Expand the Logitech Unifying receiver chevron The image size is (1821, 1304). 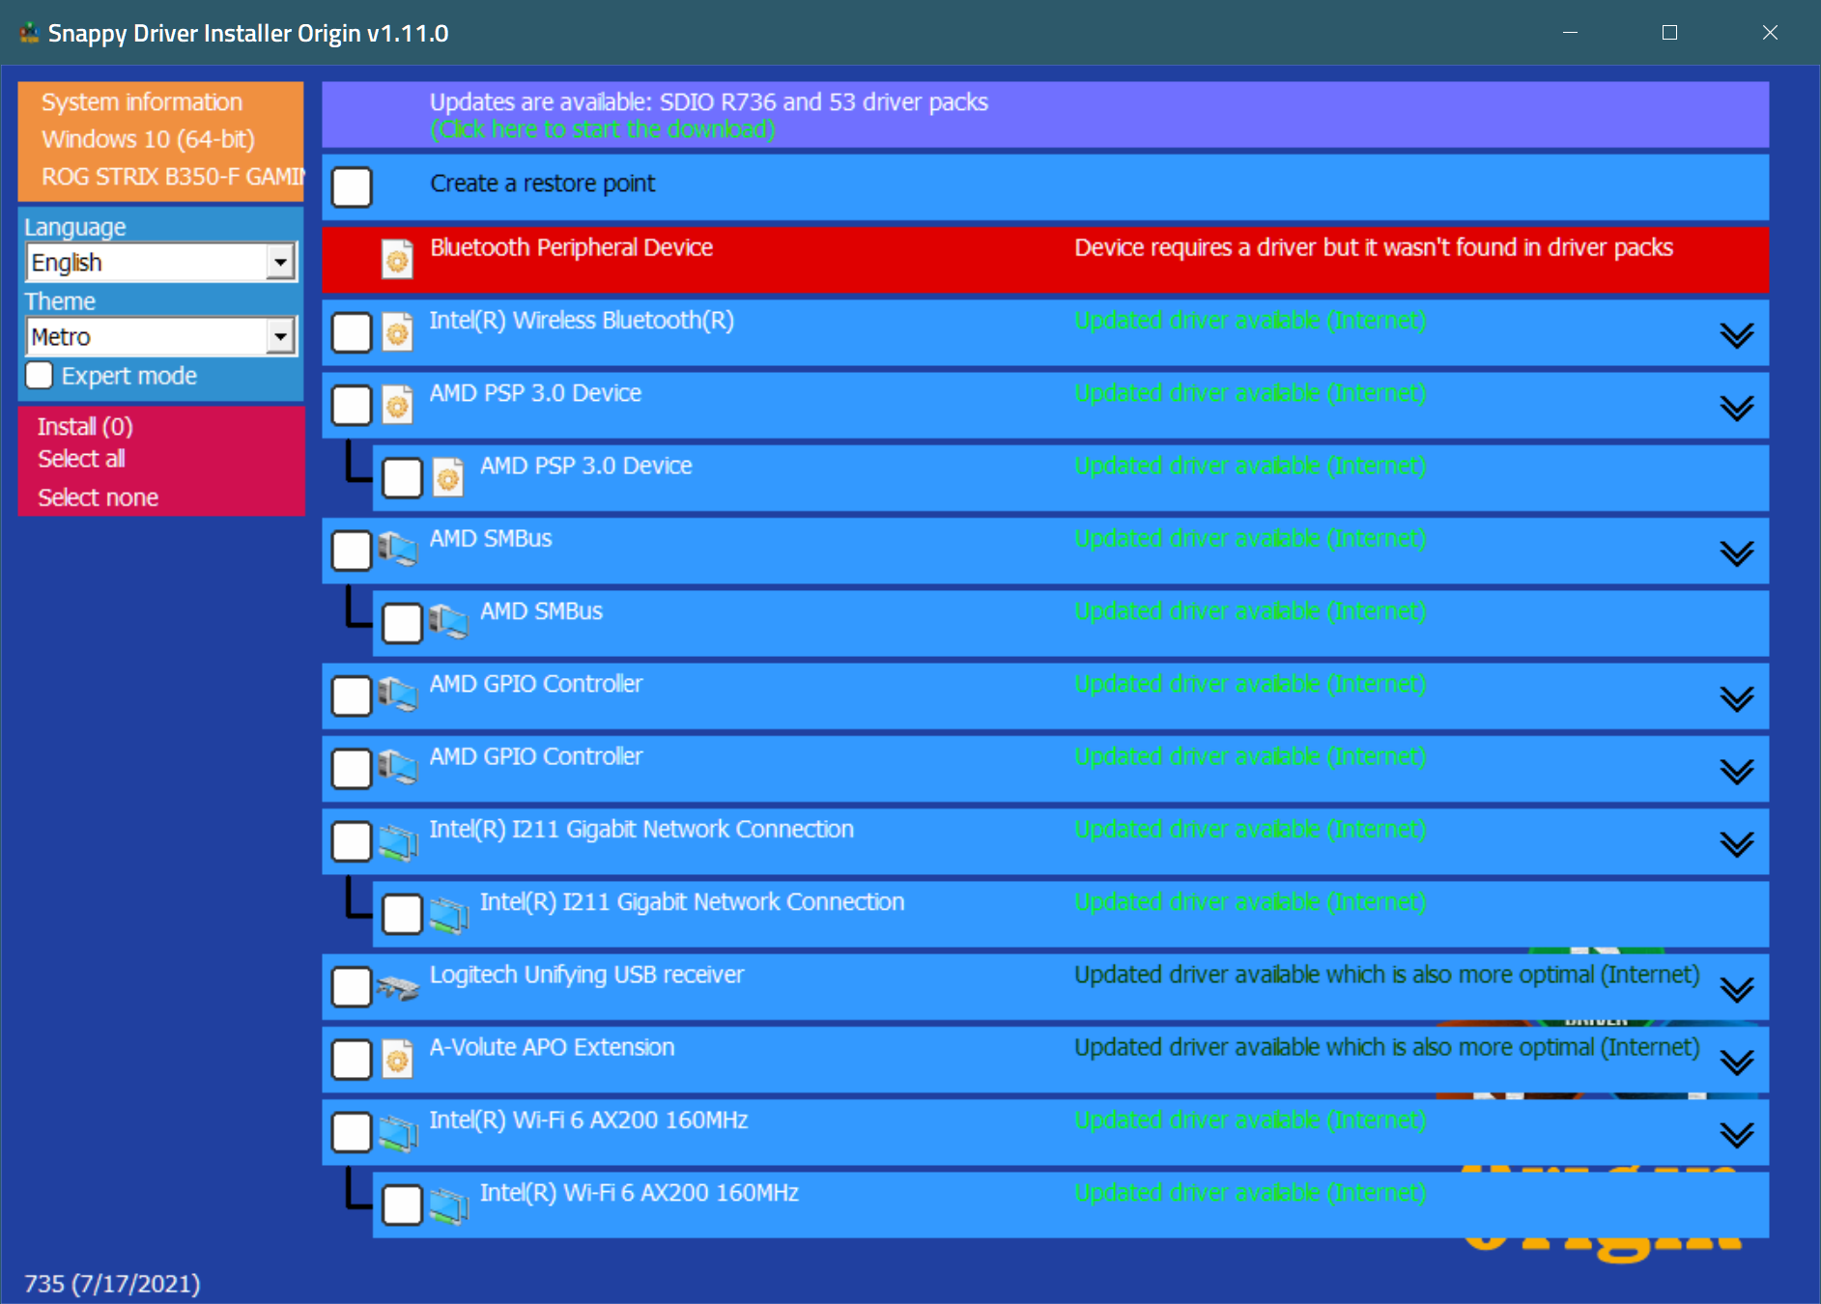(1736, 989)
